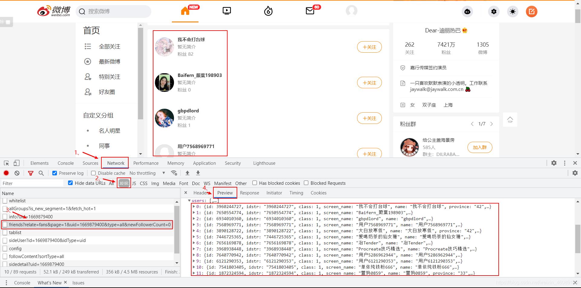Open the Application tab

click(x=204, y=163)
